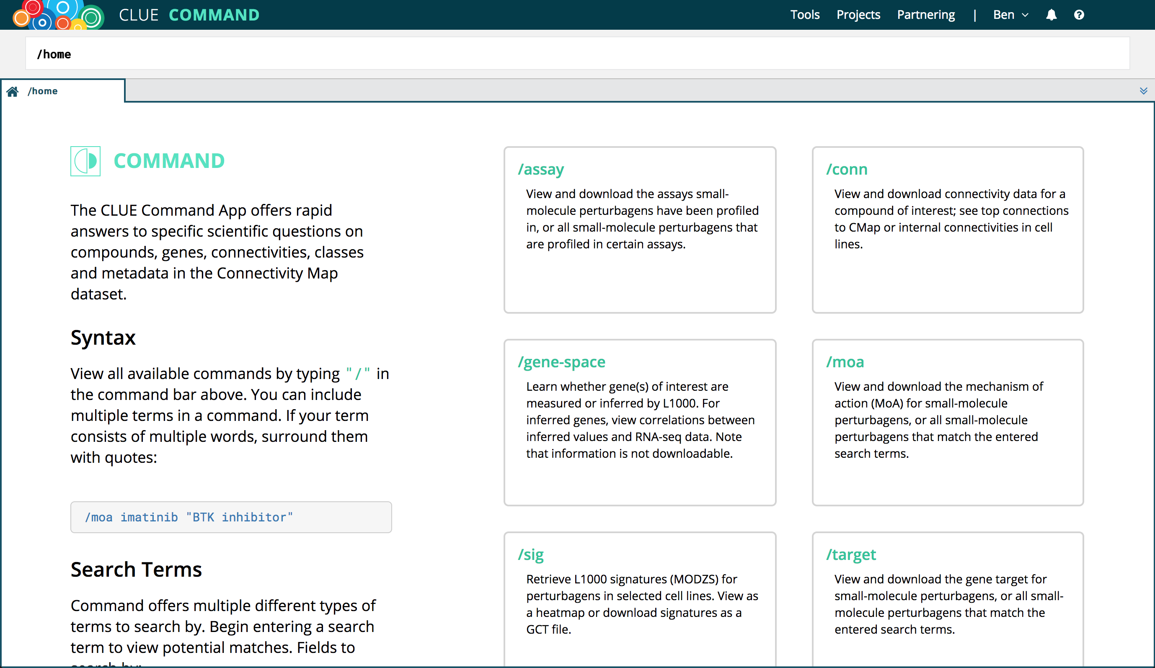Open the Ben user dropdown
Screen dimensions: 1155x668
tap(1010, 15)
